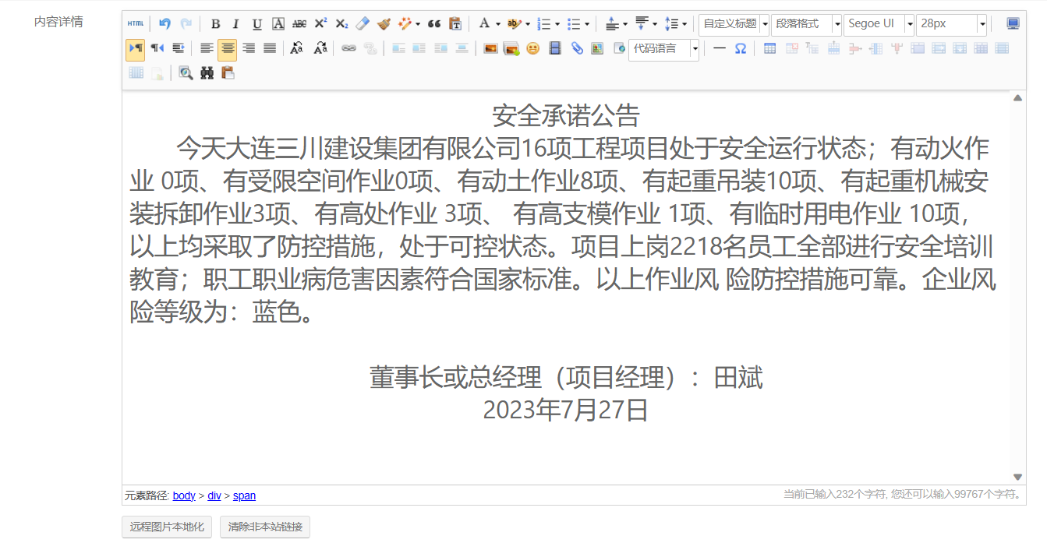This screenshot has width=1047, height=550.
Task: Redo the last undone edit
Action: [x=186, y=24]
